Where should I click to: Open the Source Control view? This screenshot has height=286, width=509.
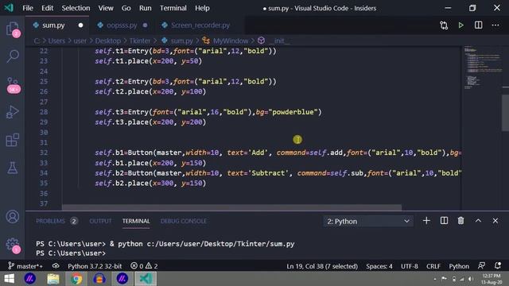13,85
